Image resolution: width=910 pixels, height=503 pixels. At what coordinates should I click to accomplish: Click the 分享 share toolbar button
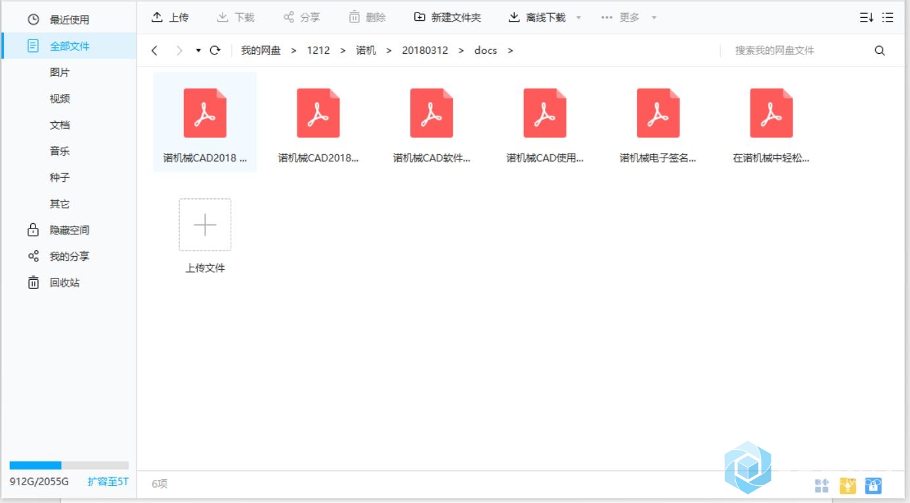point(301,18)
